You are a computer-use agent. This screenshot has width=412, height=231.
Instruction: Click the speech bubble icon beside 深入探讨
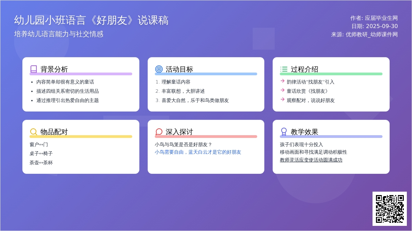(159, 132)
